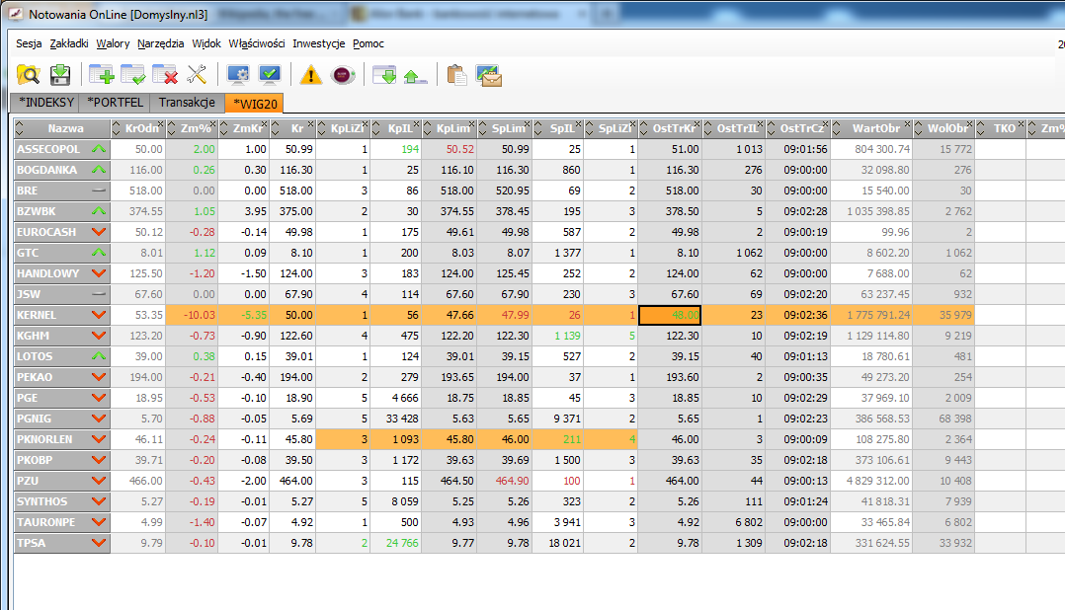The height and width of the screenshot is (610, 1065).
Task: Remove the Zm% column via its X
Action: [211, 123]
